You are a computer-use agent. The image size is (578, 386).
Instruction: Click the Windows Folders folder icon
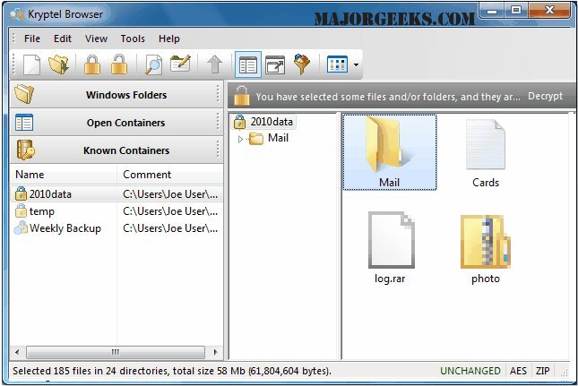24,94
